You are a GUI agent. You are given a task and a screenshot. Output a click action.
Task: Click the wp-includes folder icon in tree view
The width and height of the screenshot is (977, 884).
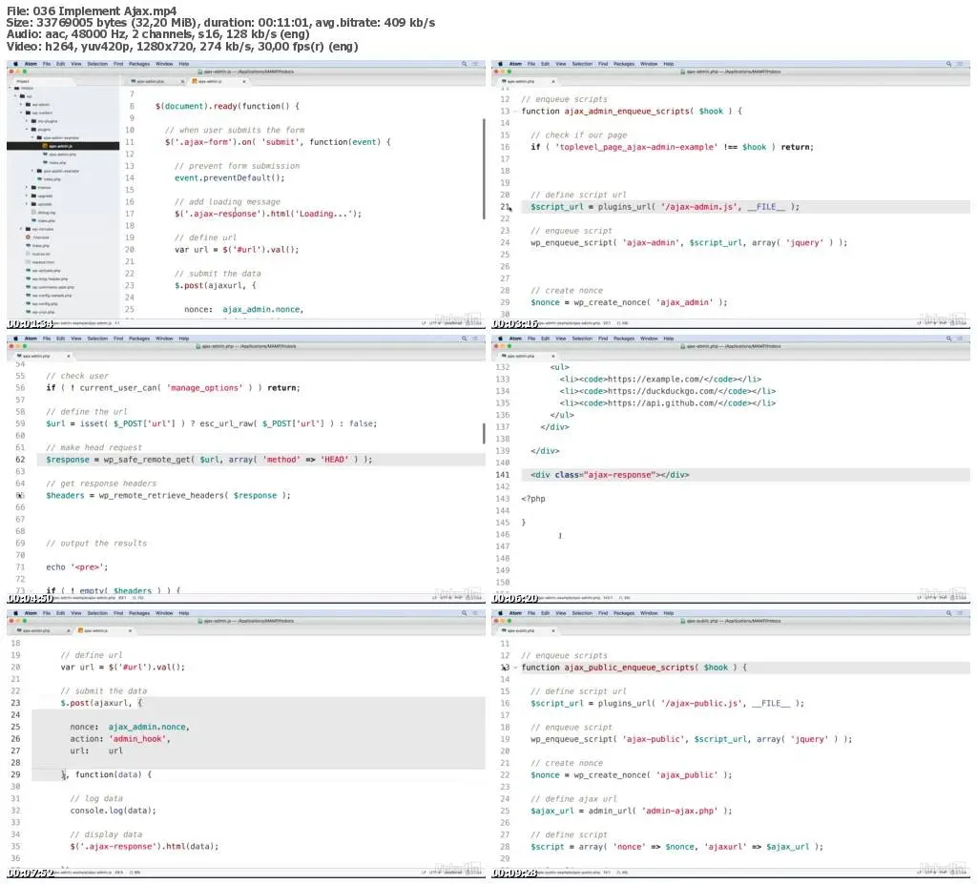28,229
